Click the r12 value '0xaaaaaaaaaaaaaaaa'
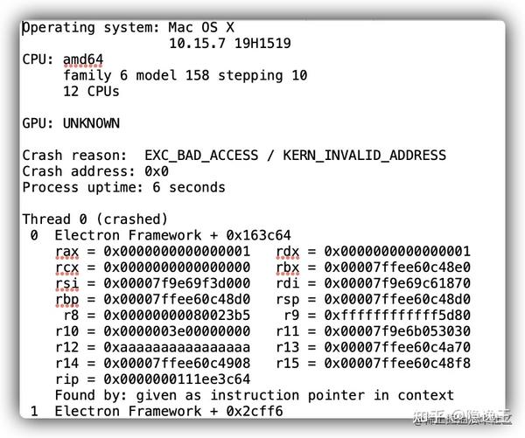Viewport: 525px width, 438px height. point(177,347)
